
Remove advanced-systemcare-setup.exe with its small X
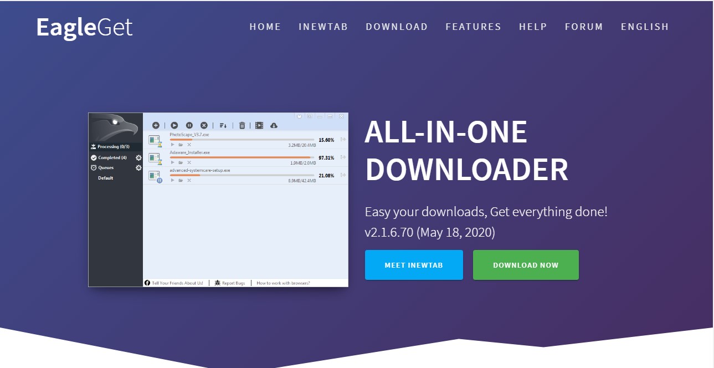coord(189,180)
